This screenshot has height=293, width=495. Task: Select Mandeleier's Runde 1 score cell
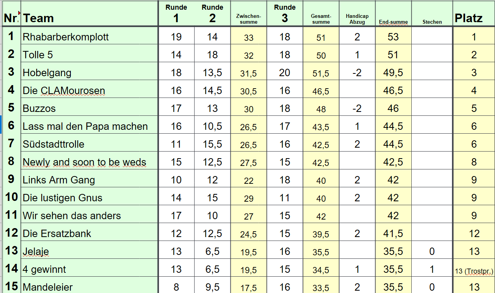[x=176, y=287]
